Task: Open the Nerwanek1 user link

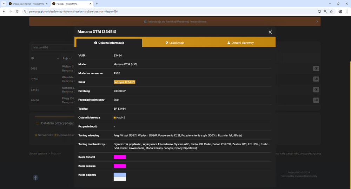Action: [45, 135]
